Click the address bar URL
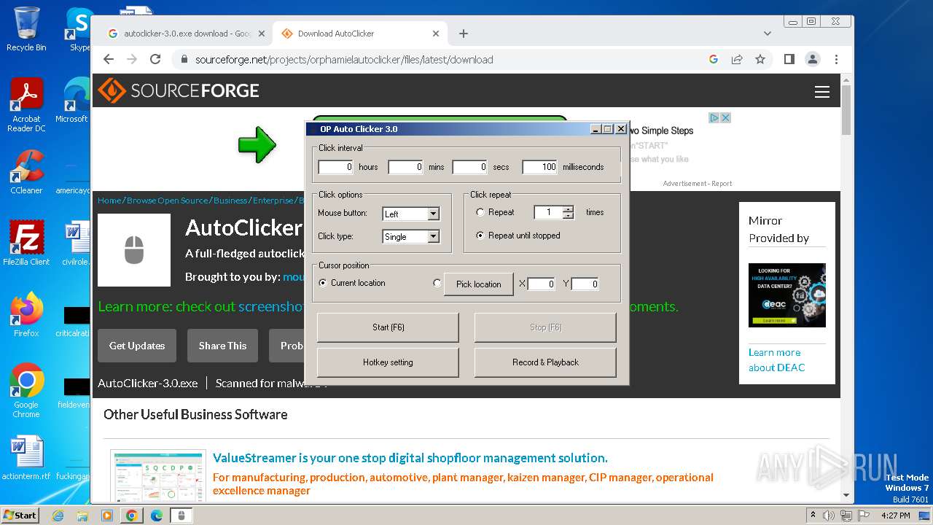The width and height of the screenshot is (933, 525). coord(344,60)
